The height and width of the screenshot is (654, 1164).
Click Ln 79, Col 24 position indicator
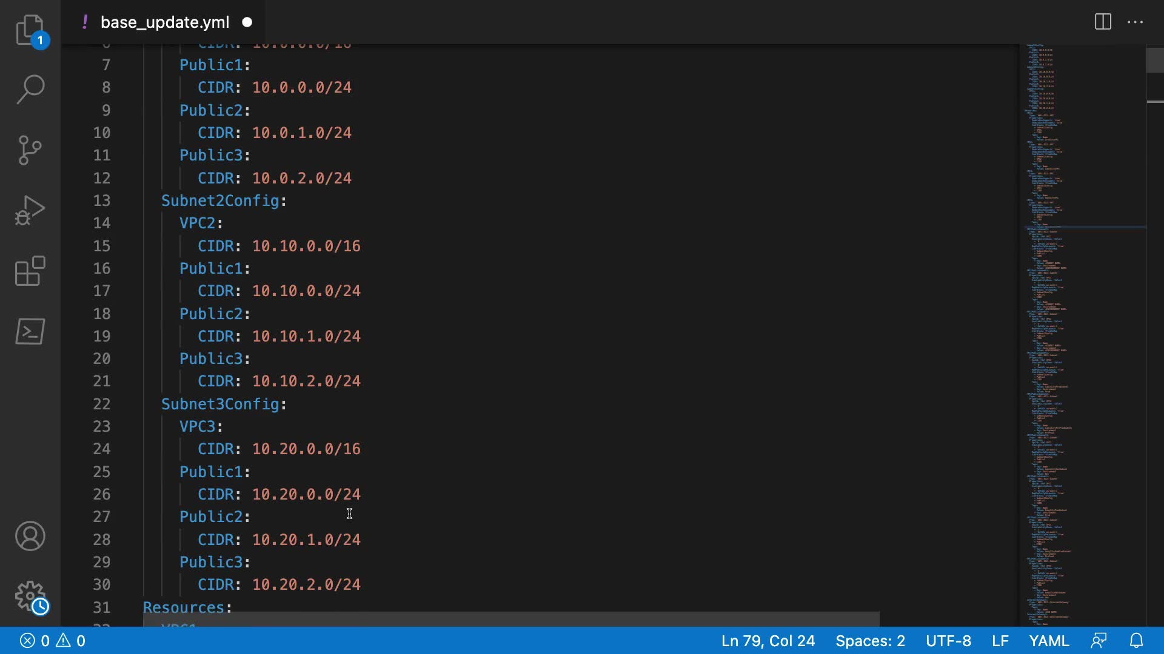tap(768, 641)
